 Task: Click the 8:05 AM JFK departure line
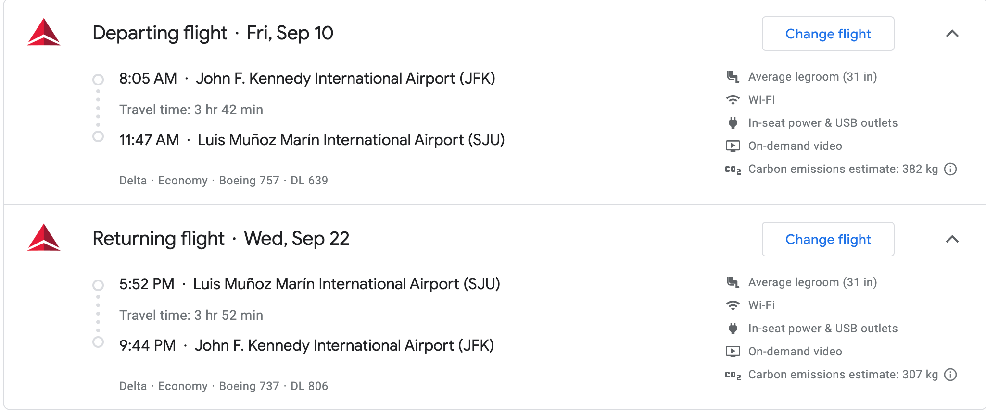pyautogui.click(x=307, y=78)
